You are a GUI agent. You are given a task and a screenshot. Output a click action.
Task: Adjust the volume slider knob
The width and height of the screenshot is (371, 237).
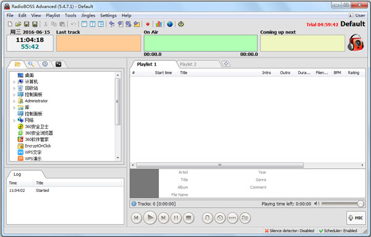tap(360, 204)
